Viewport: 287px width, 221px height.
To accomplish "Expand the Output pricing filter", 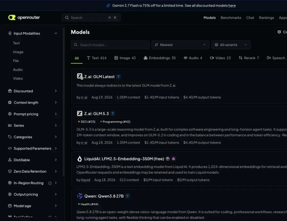I will tap(56, 194).
